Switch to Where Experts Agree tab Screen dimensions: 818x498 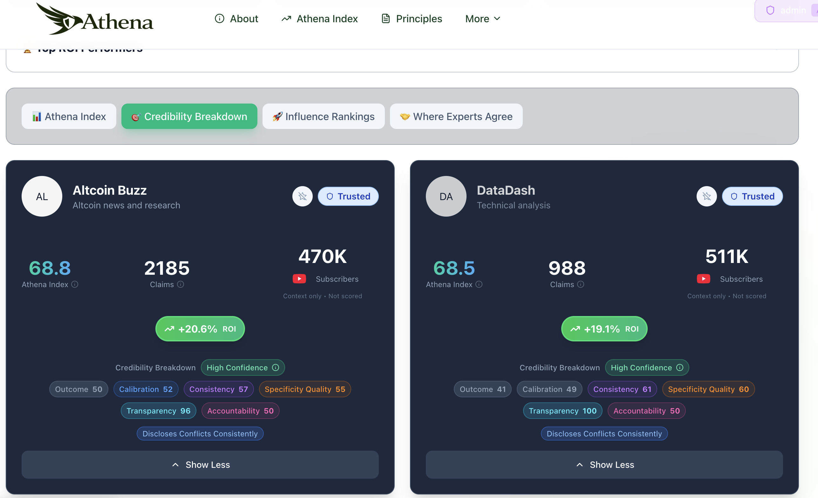pyautogui.click(x=456, y=117)
